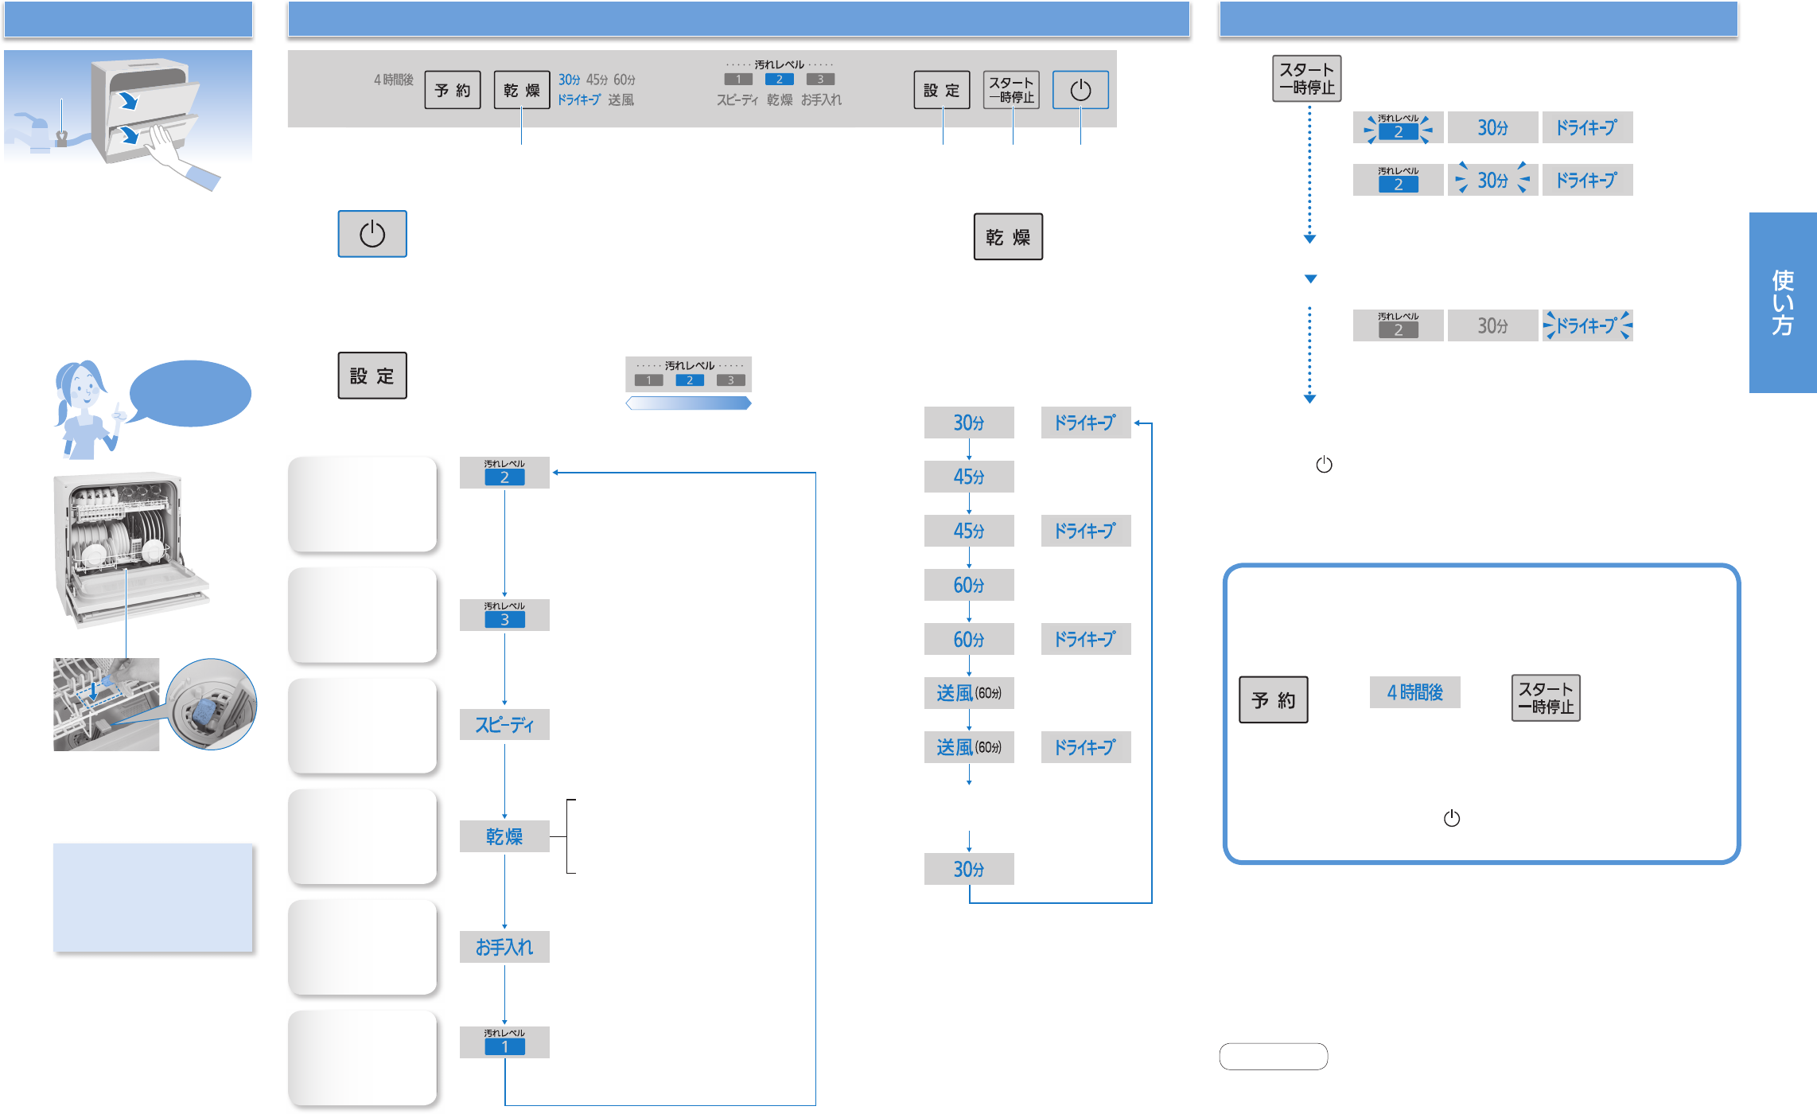Select the お手入れ indicator on the top panel
This screenshot has width=1817, height=1114.
click(x=821, y=99)
